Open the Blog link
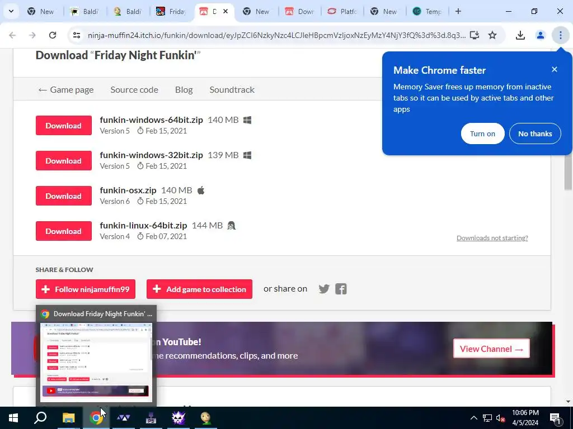Viewport: 573px width, 429px height. (x=184, y=90)
